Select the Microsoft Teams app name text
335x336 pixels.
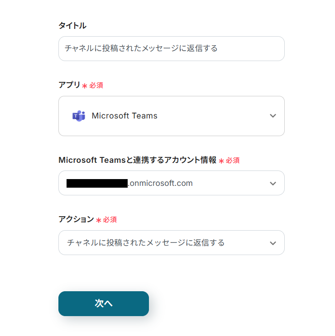124,116
